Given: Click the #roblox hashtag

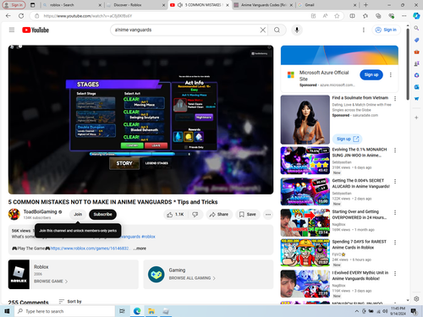Looking at the screenshot, I should click(148, 237).
